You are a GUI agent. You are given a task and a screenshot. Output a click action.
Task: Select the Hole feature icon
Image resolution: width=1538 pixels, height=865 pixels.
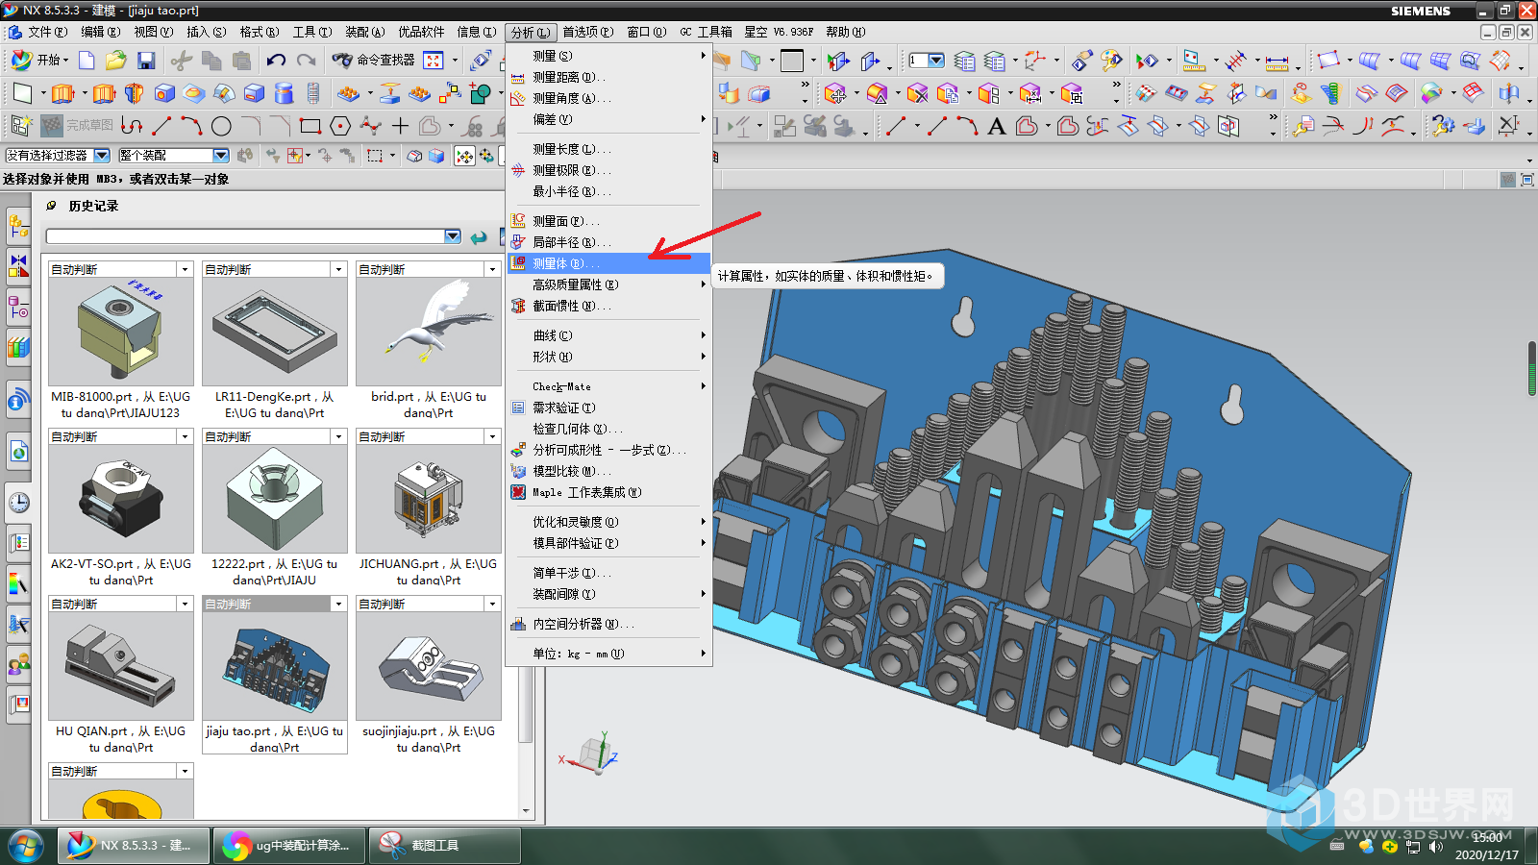click(165, 93)
